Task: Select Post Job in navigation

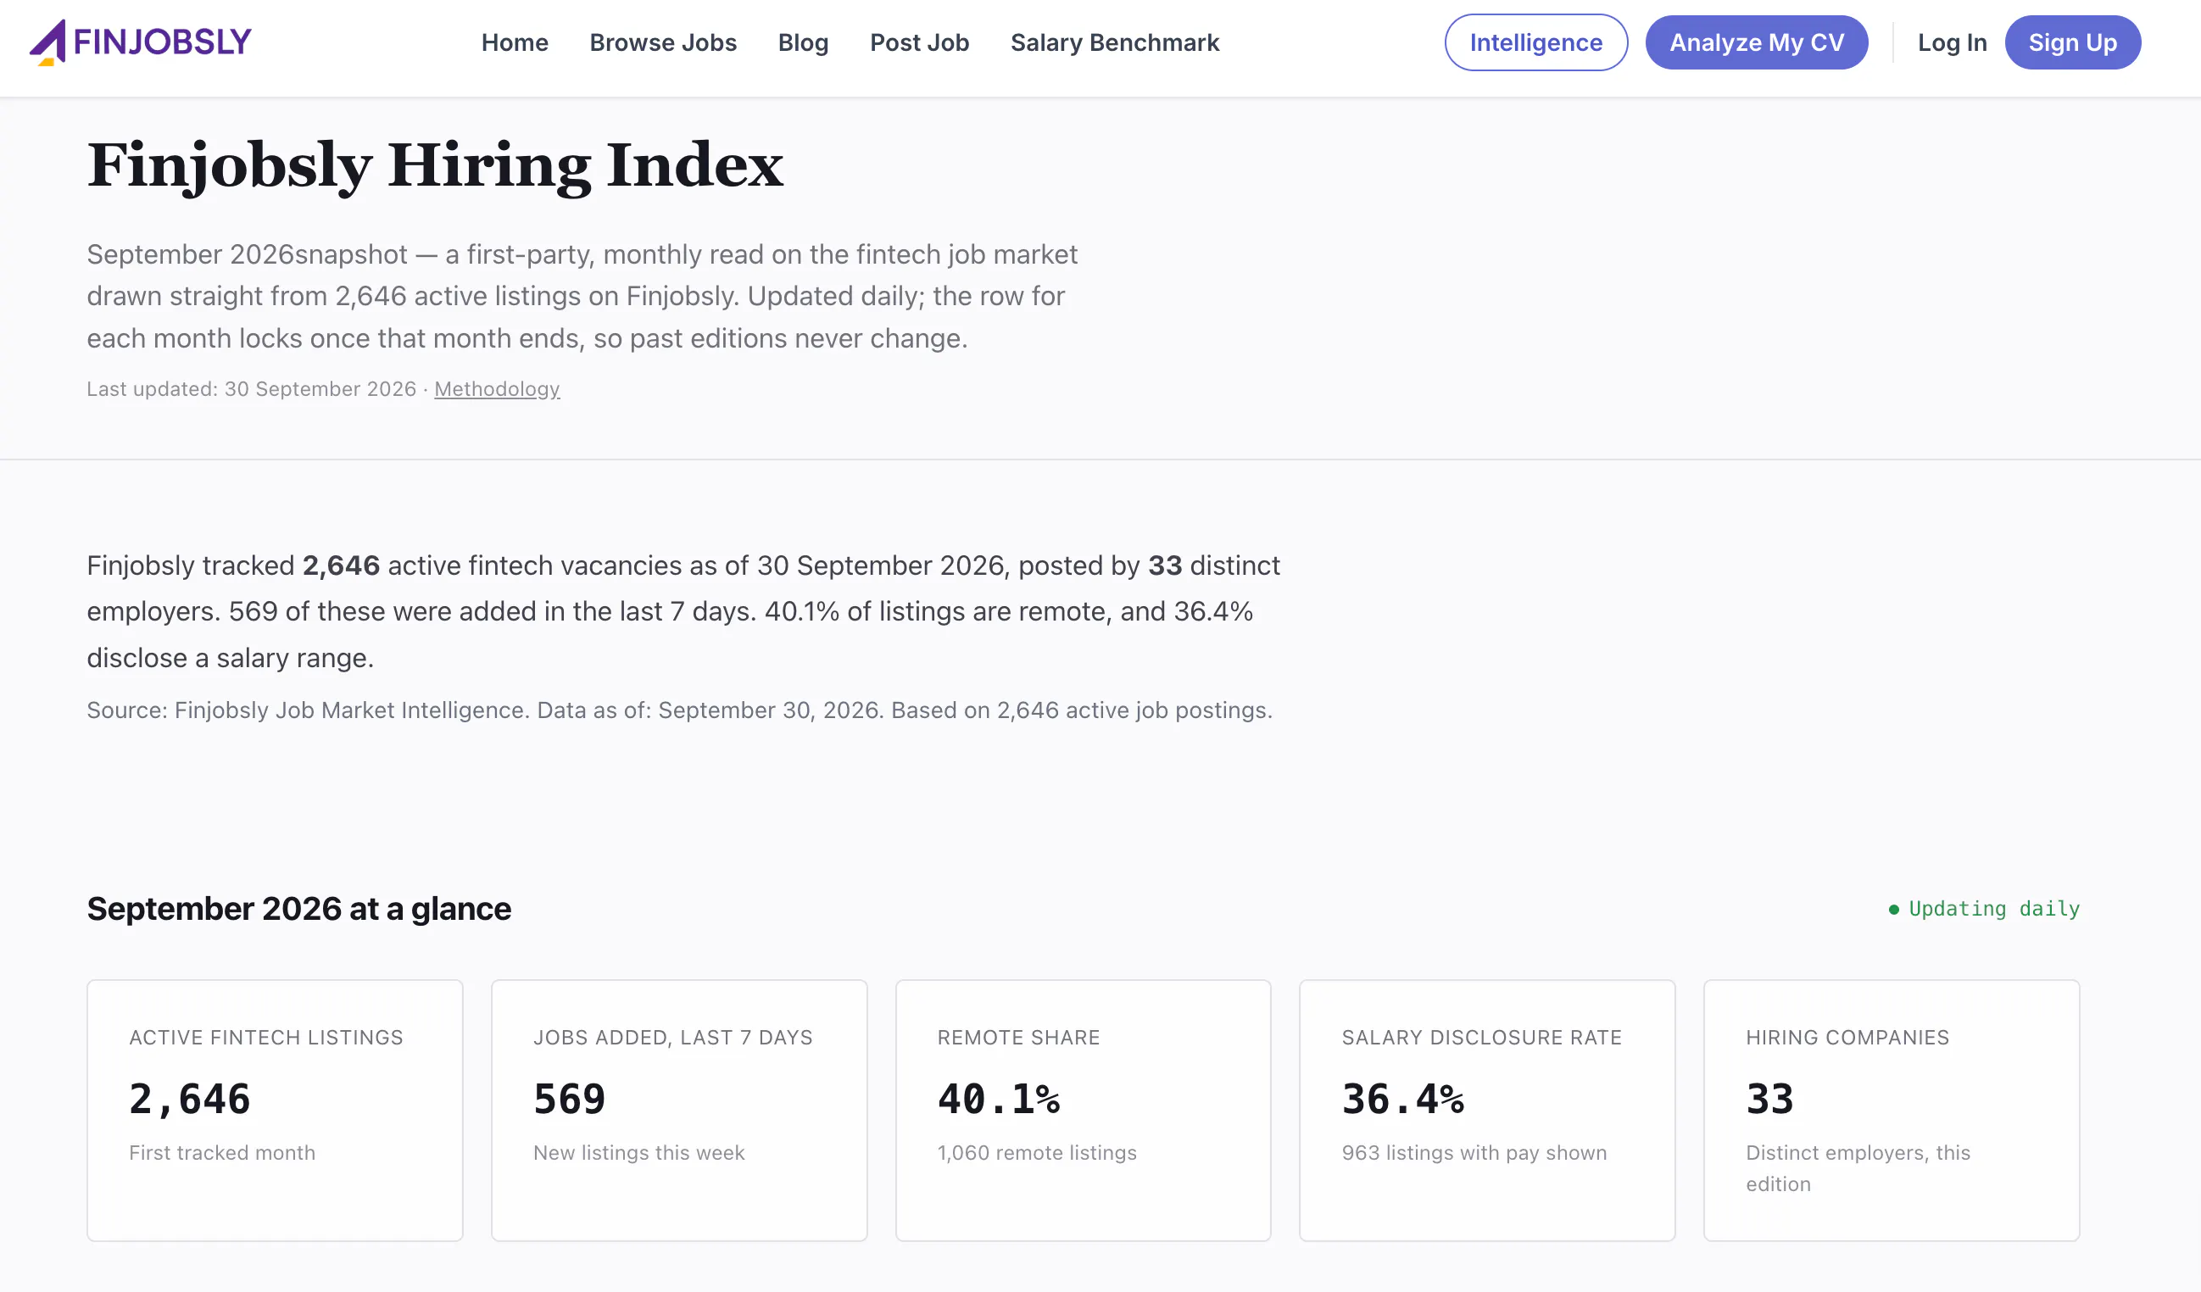Action: [919, 42]
